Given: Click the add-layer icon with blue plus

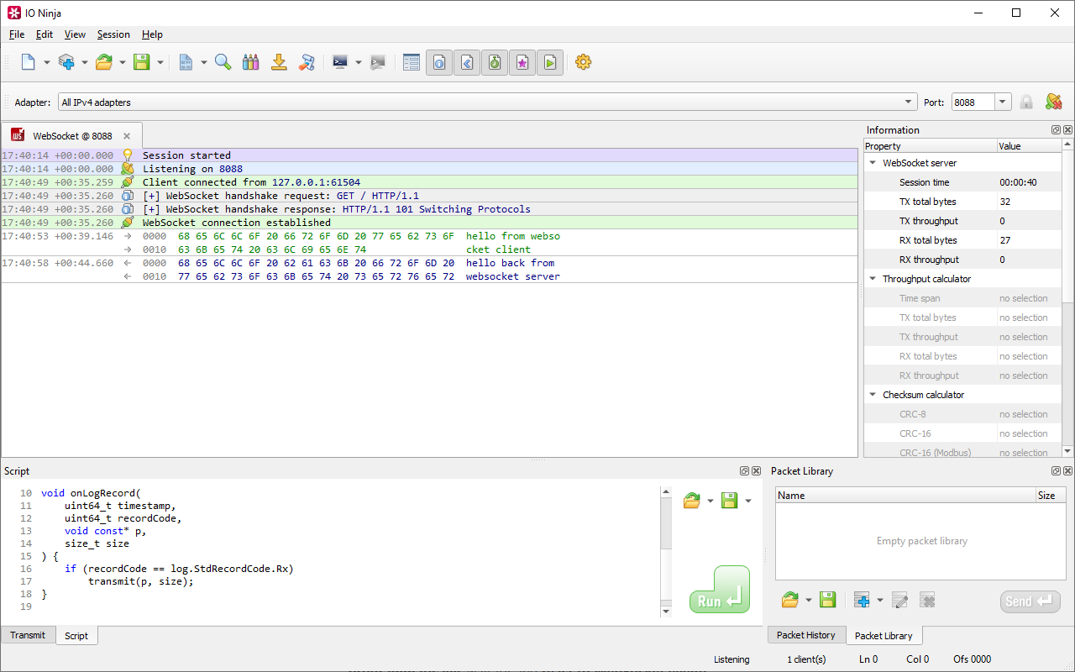Looking at the screenshot, I should (66, 62).
